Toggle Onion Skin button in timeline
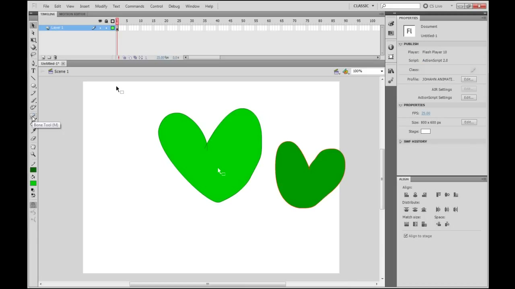 click(x=124, y=57)
